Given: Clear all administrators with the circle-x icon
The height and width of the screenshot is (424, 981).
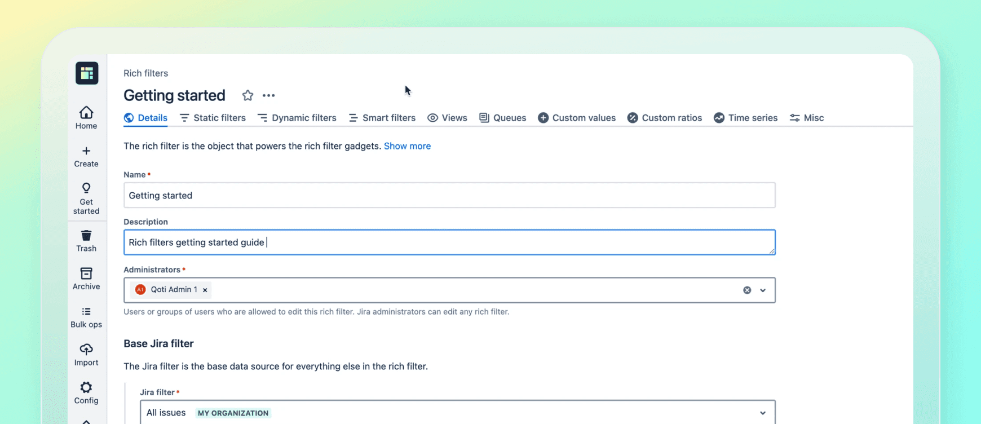Looking at the screenshot, I should (747, 290).
